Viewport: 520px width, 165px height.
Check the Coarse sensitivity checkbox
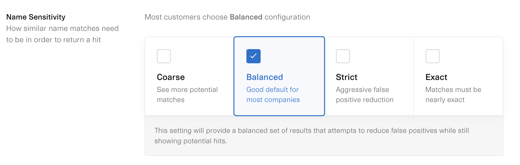[164, 56]
